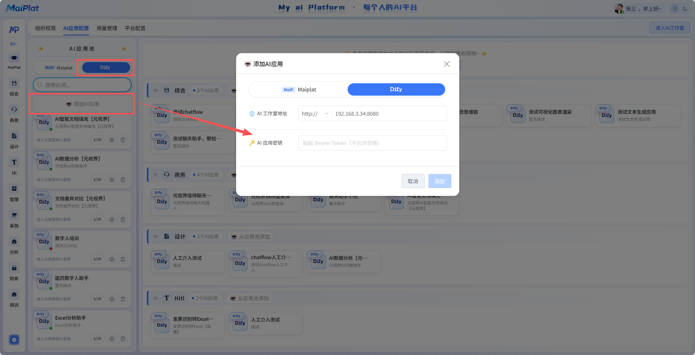Click the MP logo in sidebar

tap(14, 29)
